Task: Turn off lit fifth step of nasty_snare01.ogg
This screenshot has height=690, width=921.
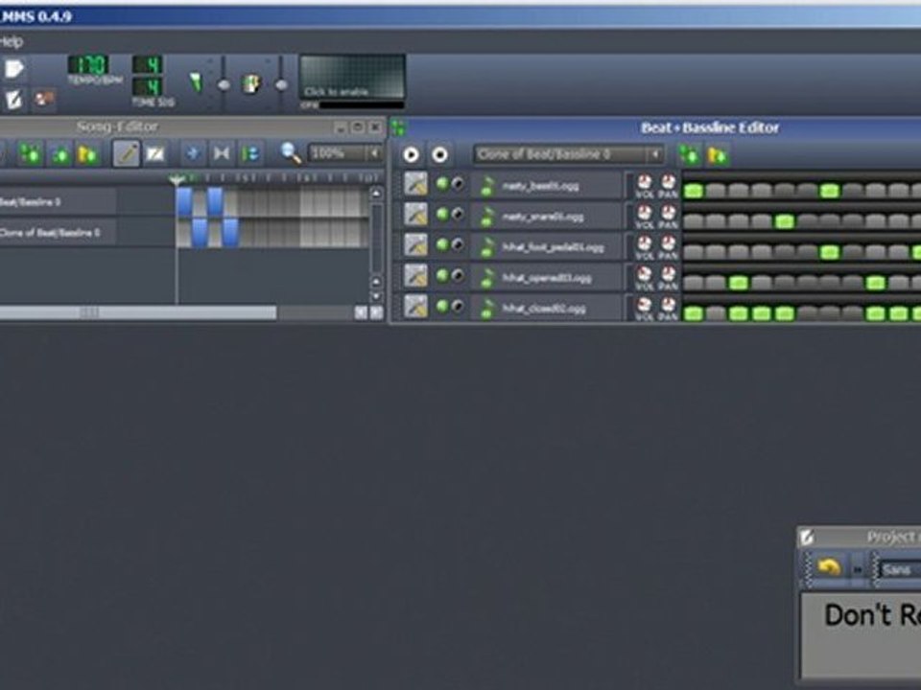Action: (784, 221)
